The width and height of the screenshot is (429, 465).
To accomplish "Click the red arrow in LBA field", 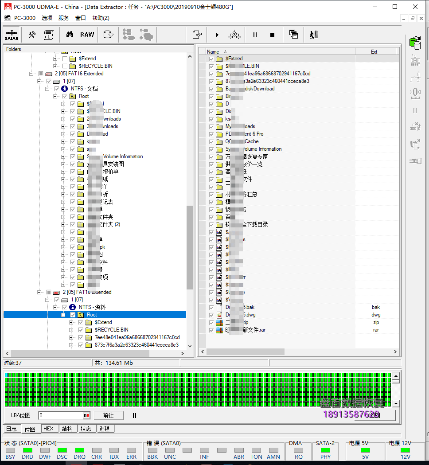I will pyautogui.click(x=86, y=415).
